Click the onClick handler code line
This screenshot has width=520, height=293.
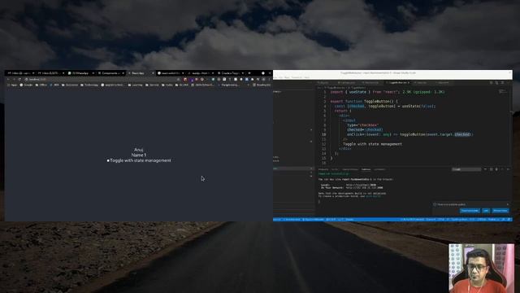click(409, 134)
